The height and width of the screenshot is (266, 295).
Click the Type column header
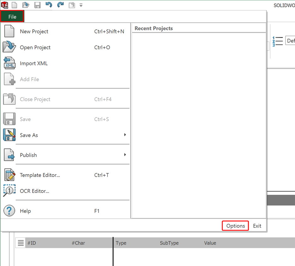[121, 243]
